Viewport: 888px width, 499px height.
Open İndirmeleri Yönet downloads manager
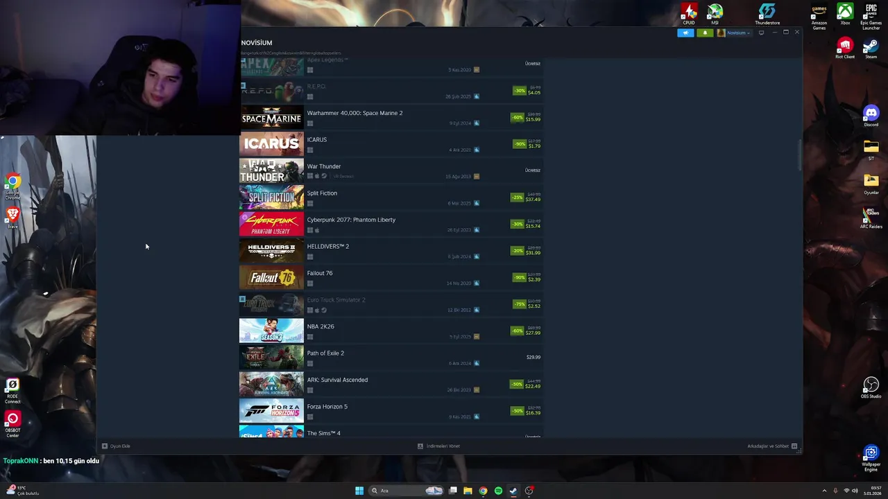tap(438, 446)
